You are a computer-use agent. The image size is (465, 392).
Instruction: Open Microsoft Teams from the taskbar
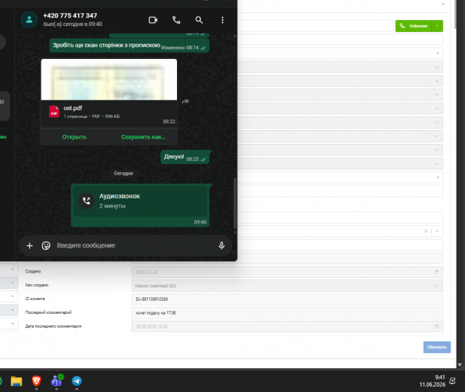click(57, 381)
